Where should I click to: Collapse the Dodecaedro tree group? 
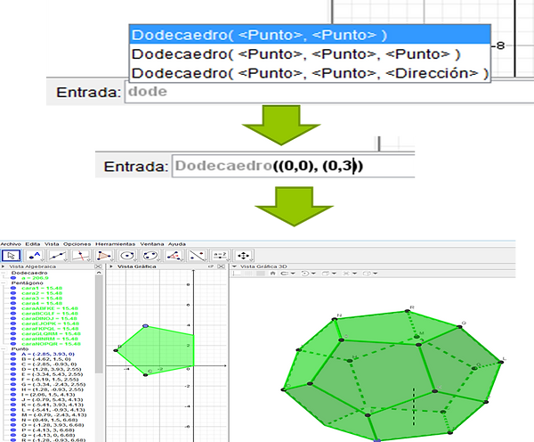(4, 273)
